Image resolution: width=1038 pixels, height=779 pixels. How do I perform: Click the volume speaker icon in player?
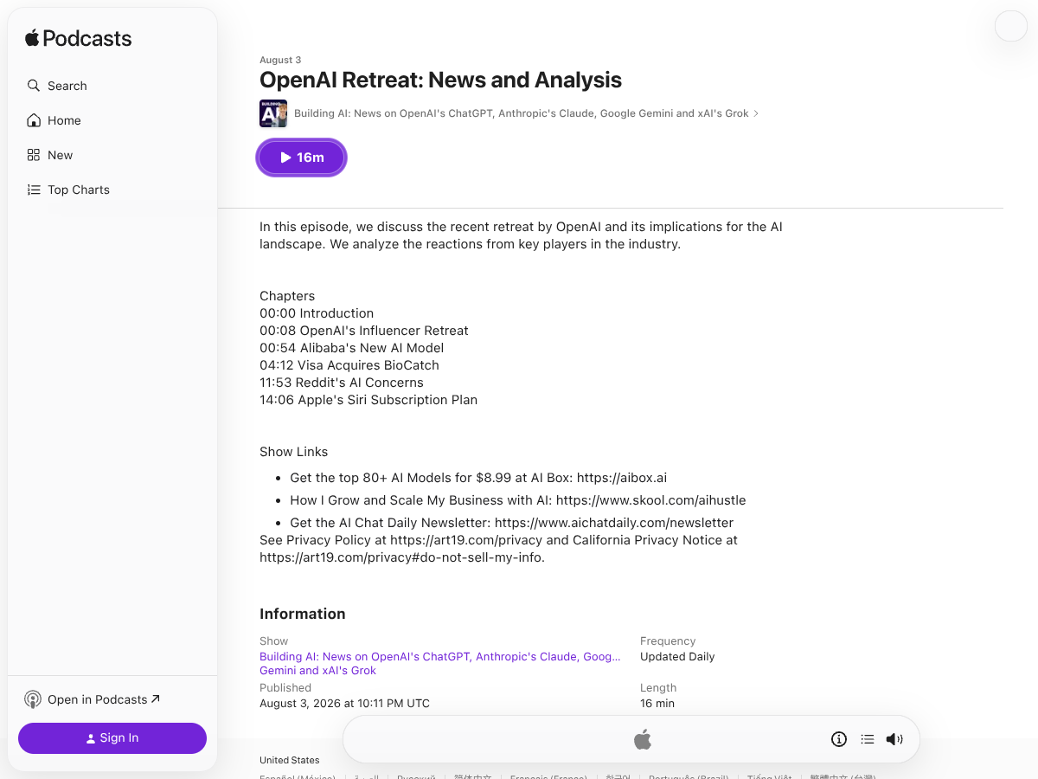tap(894, 739)
